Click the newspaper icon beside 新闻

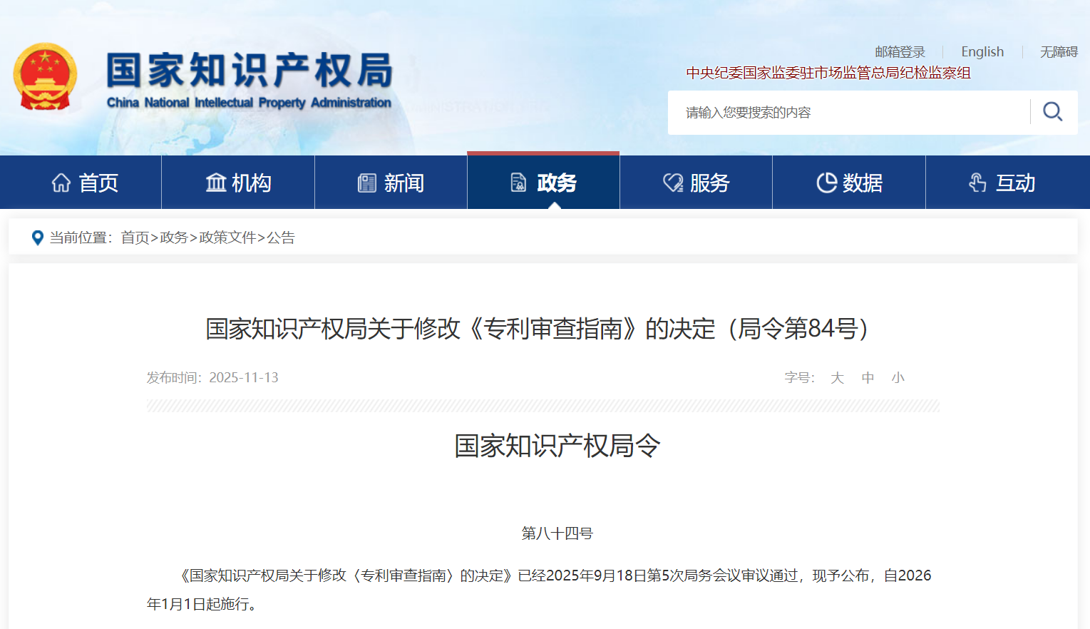coord(366,183)
